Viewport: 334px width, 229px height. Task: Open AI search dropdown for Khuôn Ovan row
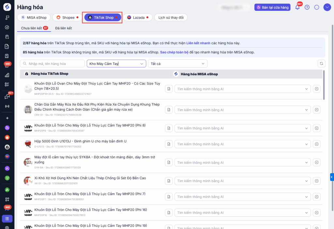coord(243,89)
